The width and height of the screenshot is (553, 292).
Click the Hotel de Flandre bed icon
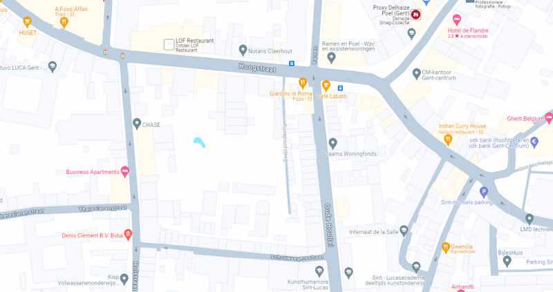tap(457, 20)
